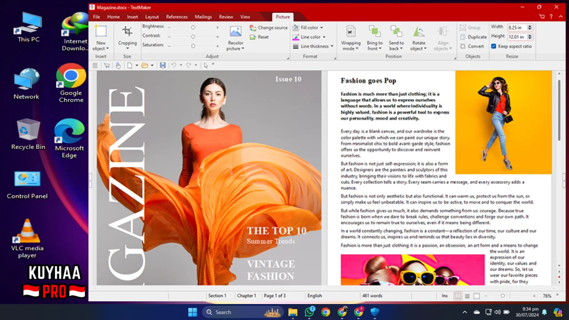Open the Line color dropdown arrow
The width and height of the screenshot is (569, 320).
[x=324, y=37]
